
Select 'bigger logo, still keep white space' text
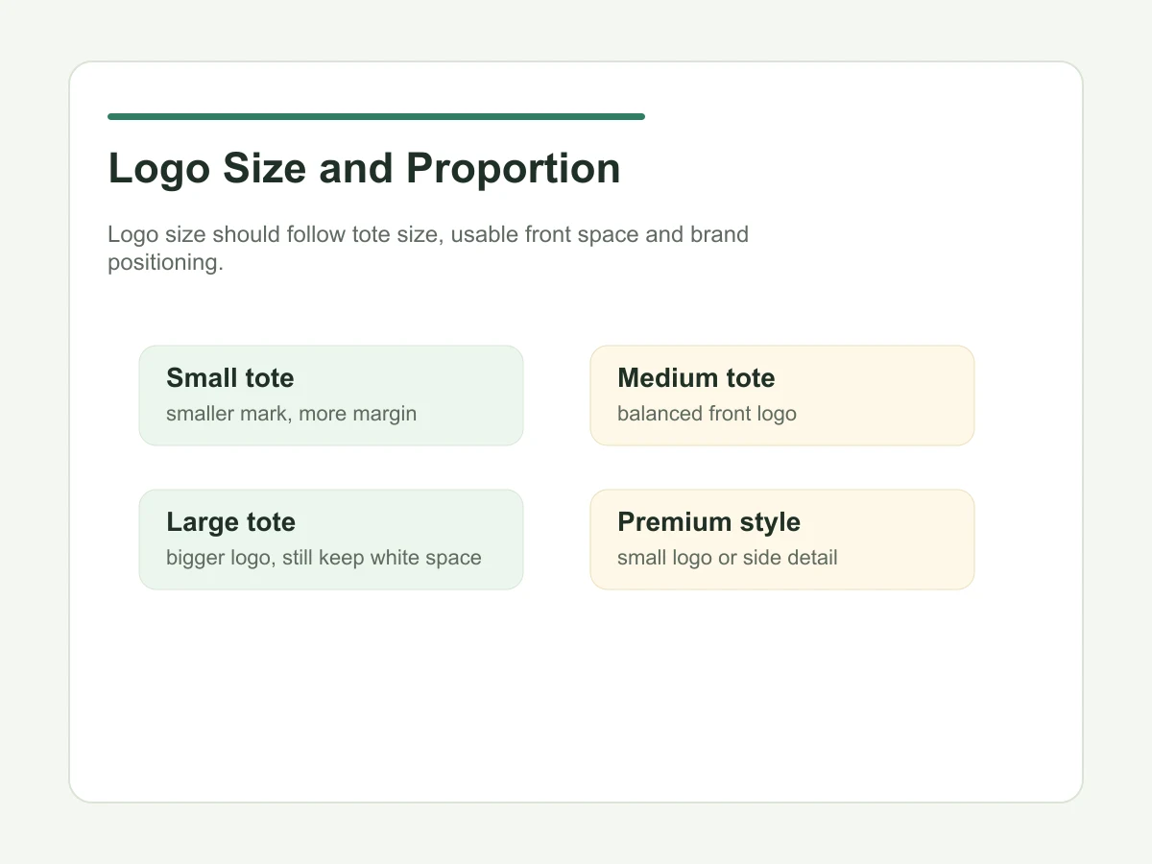pyautogui.click(x=324, y=558)
